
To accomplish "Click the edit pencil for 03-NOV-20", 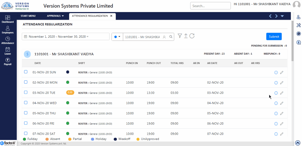I will click(282, 93).
